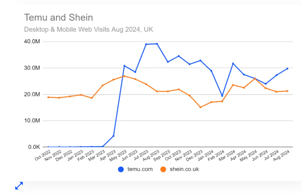This screenshot has width=308, height=195.
Task: Click the orange shein.co.uk legend dot
Action: click(163, 169)
